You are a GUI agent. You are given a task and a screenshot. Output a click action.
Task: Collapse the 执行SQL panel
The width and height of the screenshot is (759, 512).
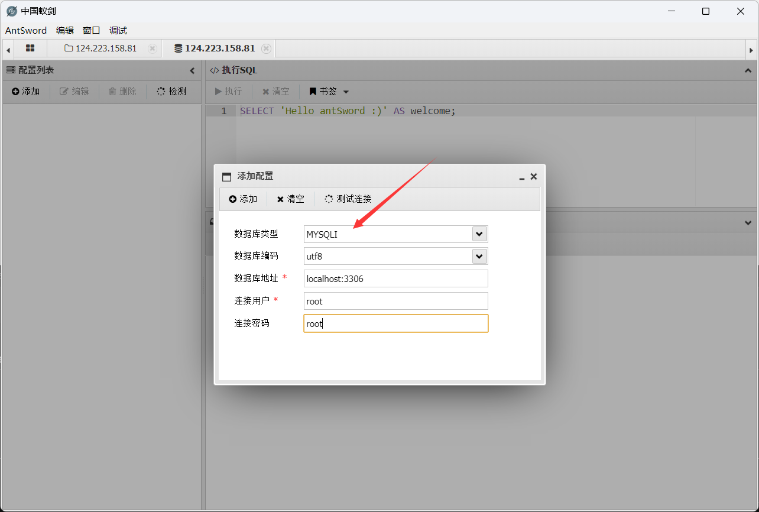[748, 70]
